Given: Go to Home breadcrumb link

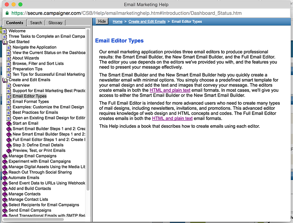Looking at the screenshot, I should (118, 22).
